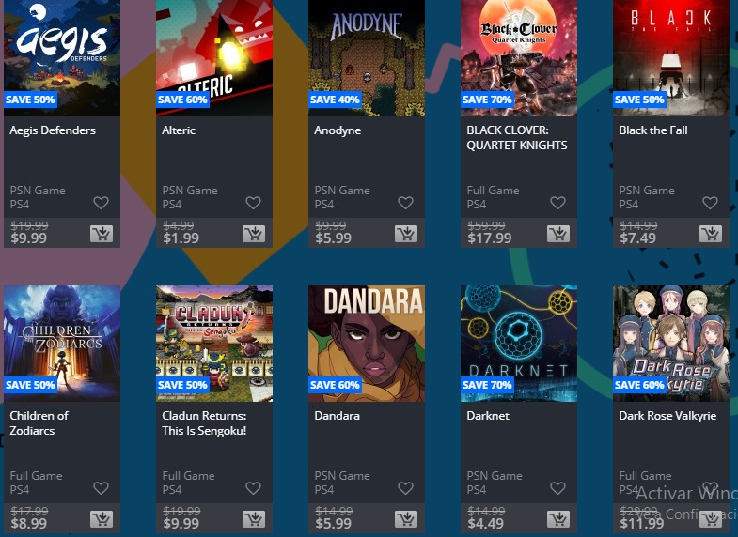
Task: Open Dark Rose Valkyrie title link
Action: point(667,415)
